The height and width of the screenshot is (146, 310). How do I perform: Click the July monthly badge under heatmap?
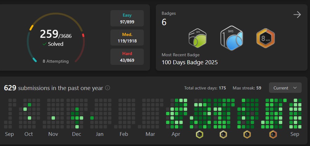[x=247, y=134]
